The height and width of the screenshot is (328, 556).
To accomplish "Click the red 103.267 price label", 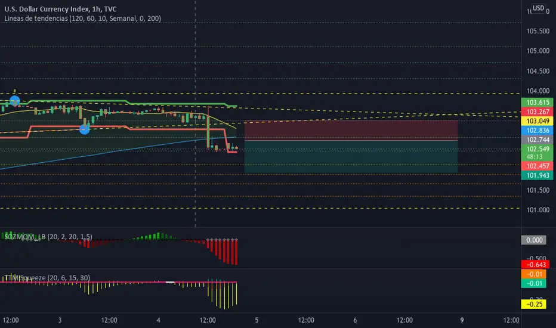I will [537, 112].
